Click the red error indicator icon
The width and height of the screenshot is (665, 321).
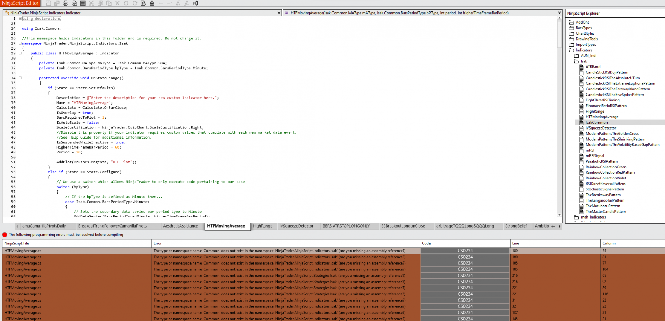(5, 235)
